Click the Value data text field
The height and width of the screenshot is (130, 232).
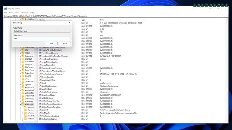(x=42, y=39)
